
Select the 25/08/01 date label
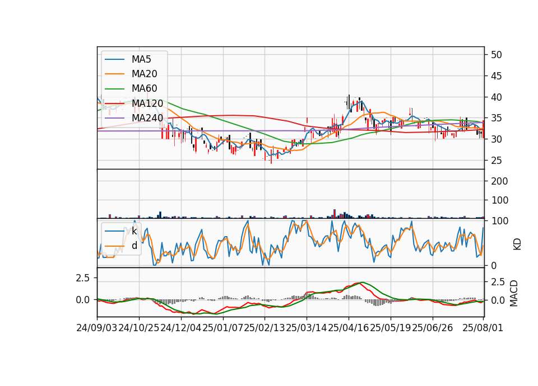tap(483, 328)
